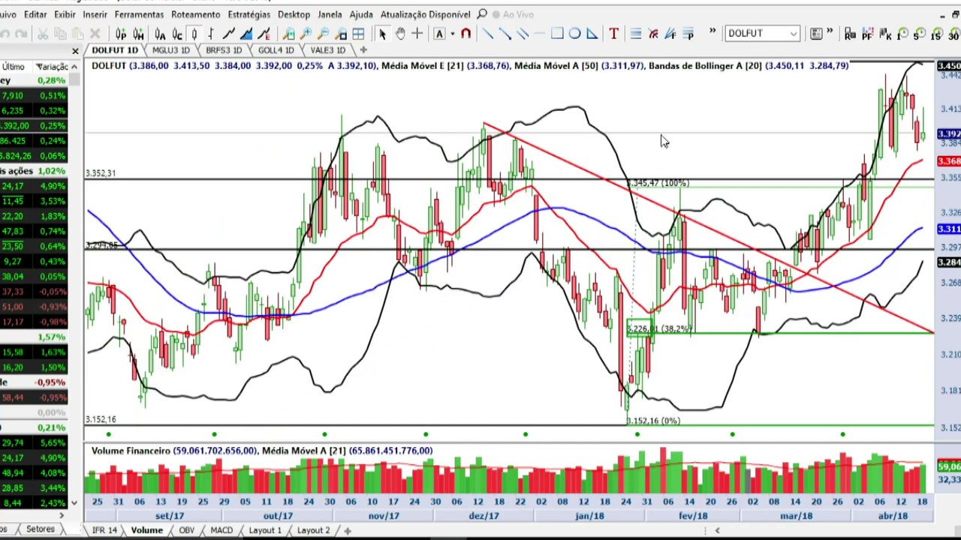The height and width of the screenshot is (540, 961).
Task: Select the horizontal line drawing tool
Action: coord(540,34)
